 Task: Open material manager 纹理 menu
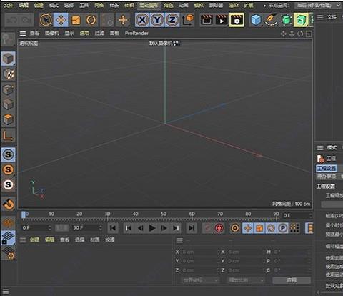coord(110,240)
